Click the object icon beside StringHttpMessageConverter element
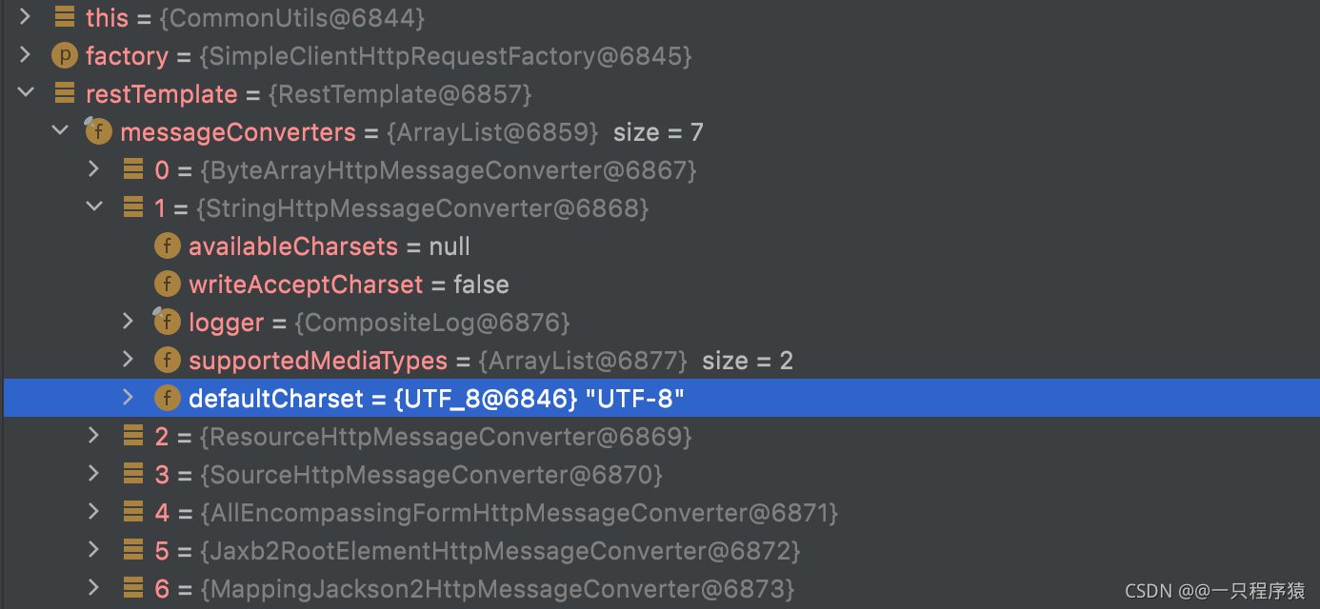This screenshot has width=1320, height=609. point(133,207)
